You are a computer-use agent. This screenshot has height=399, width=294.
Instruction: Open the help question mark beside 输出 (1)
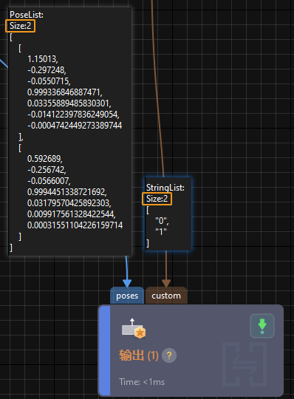coord(169,355)
